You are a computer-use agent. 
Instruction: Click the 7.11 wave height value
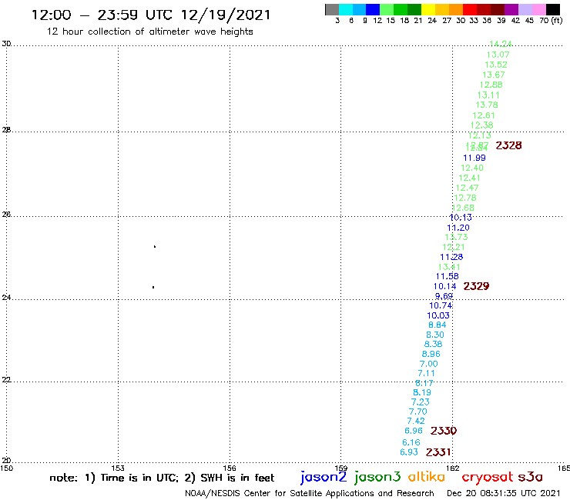tap(426, 374)
